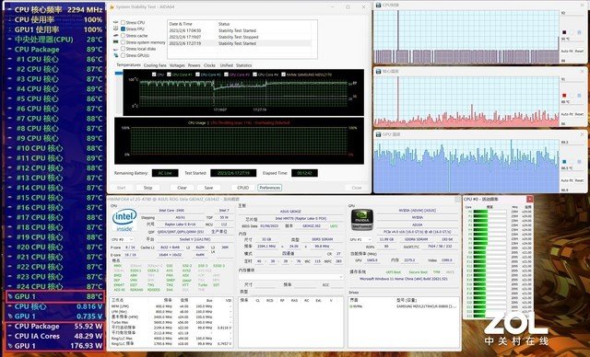Click the #4 CPU 核心 89°C row
Viewport: 590px width, 357px height.
pos(55,89)
